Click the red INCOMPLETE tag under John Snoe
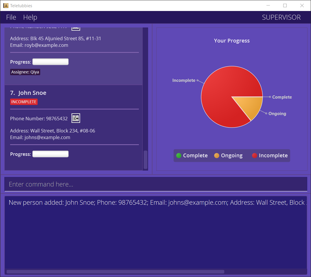The height and width of the screenshot is (277, 311). tap(24, 102)
